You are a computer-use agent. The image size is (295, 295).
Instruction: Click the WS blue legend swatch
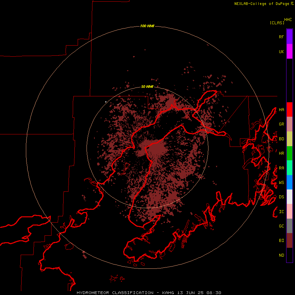pos(289,182)
